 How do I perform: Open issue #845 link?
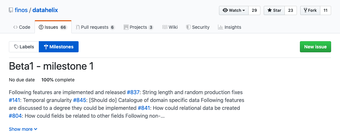[x=80, y=100]
